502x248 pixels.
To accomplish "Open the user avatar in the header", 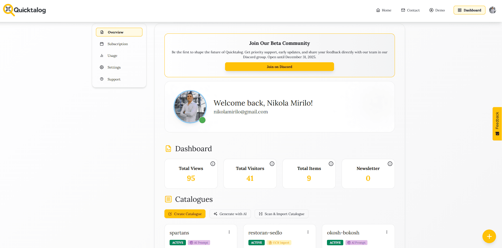I will (492, 10).
